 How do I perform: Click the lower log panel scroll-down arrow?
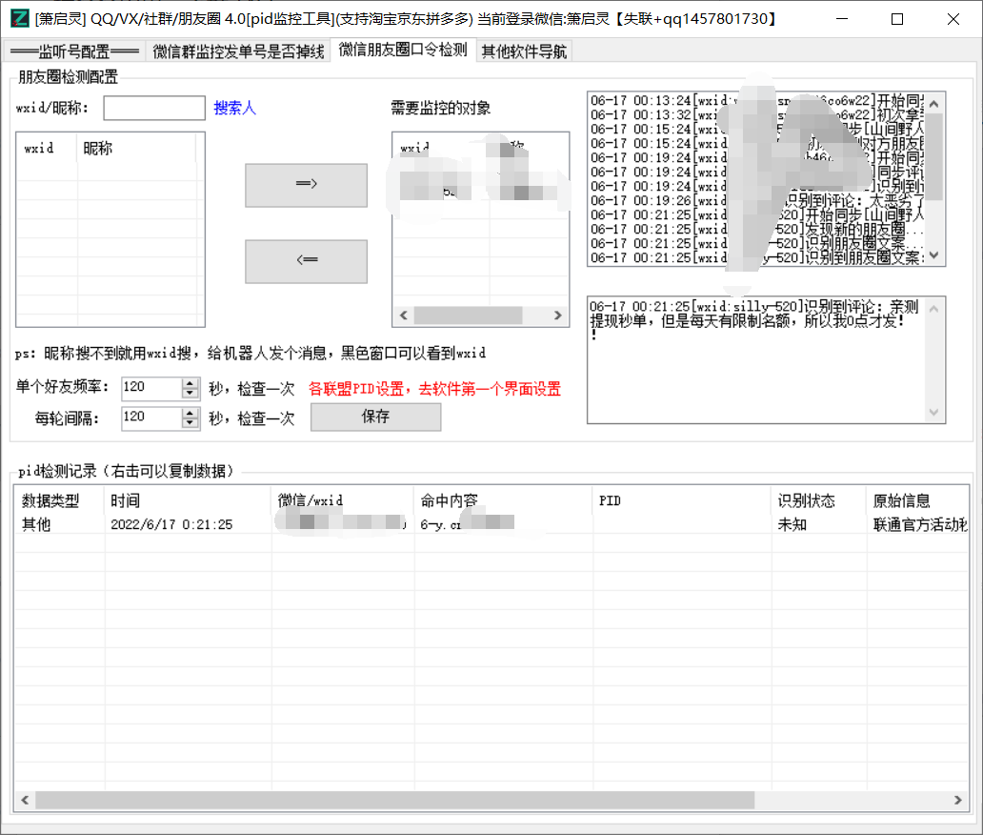tap(934, 412)
